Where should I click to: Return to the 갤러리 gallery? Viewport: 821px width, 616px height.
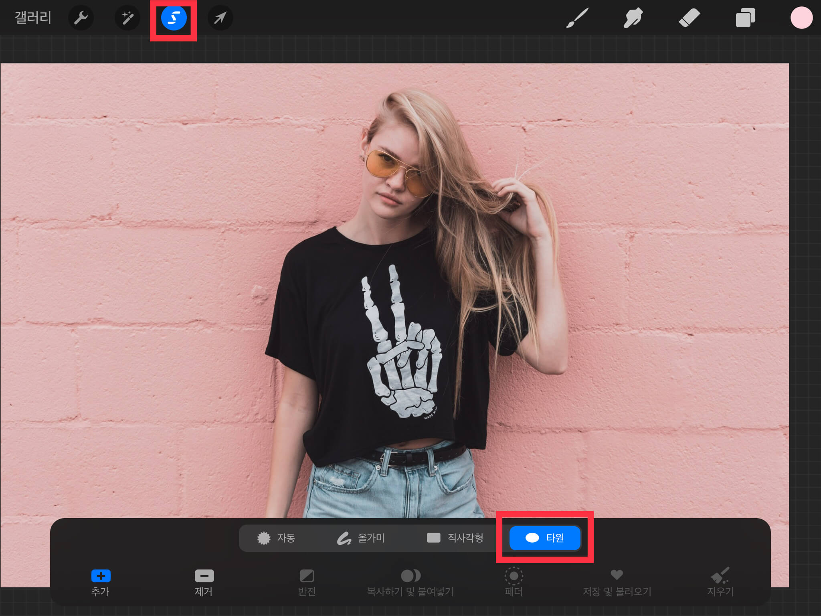[x=33, y=18]
